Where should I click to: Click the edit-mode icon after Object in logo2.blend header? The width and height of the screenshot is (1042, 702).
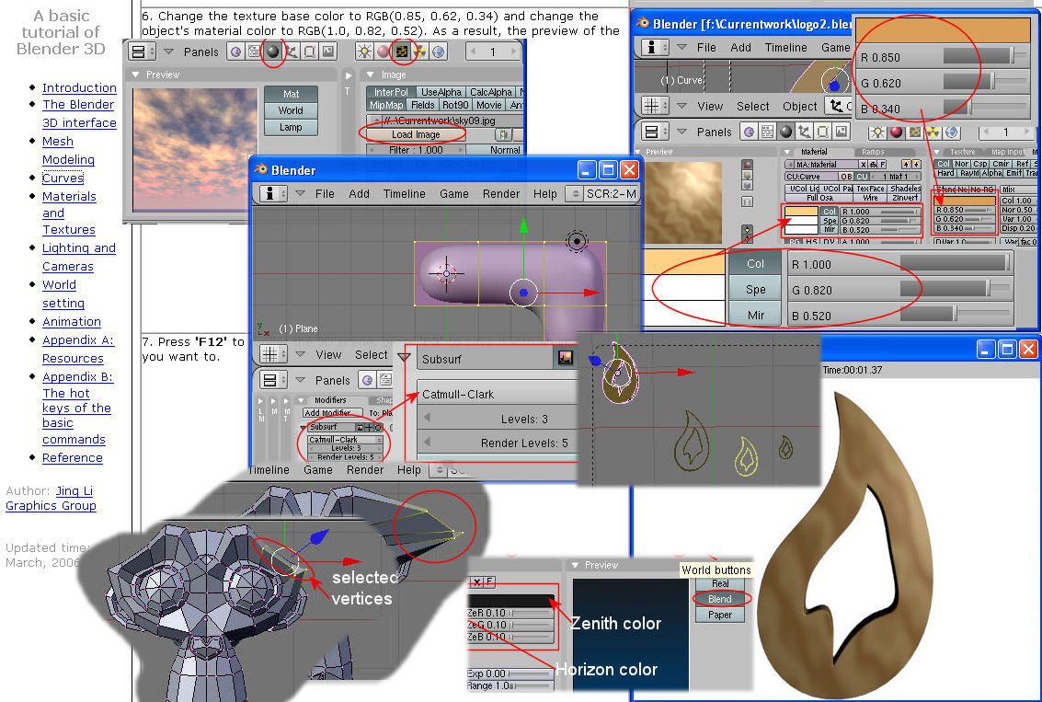point(836,106)
